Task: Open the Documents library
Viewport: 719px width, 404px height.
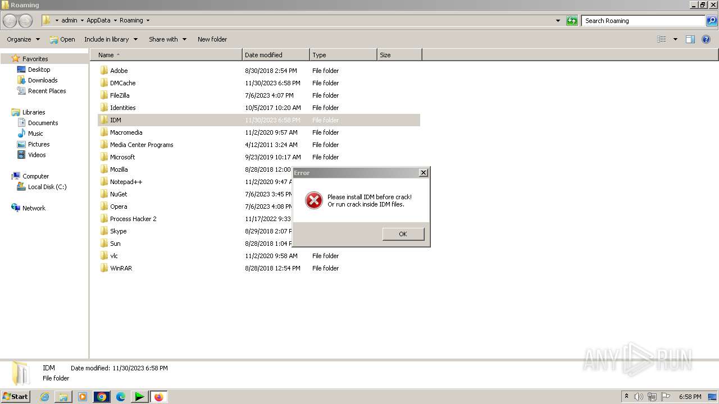Action: pos(43,123)
